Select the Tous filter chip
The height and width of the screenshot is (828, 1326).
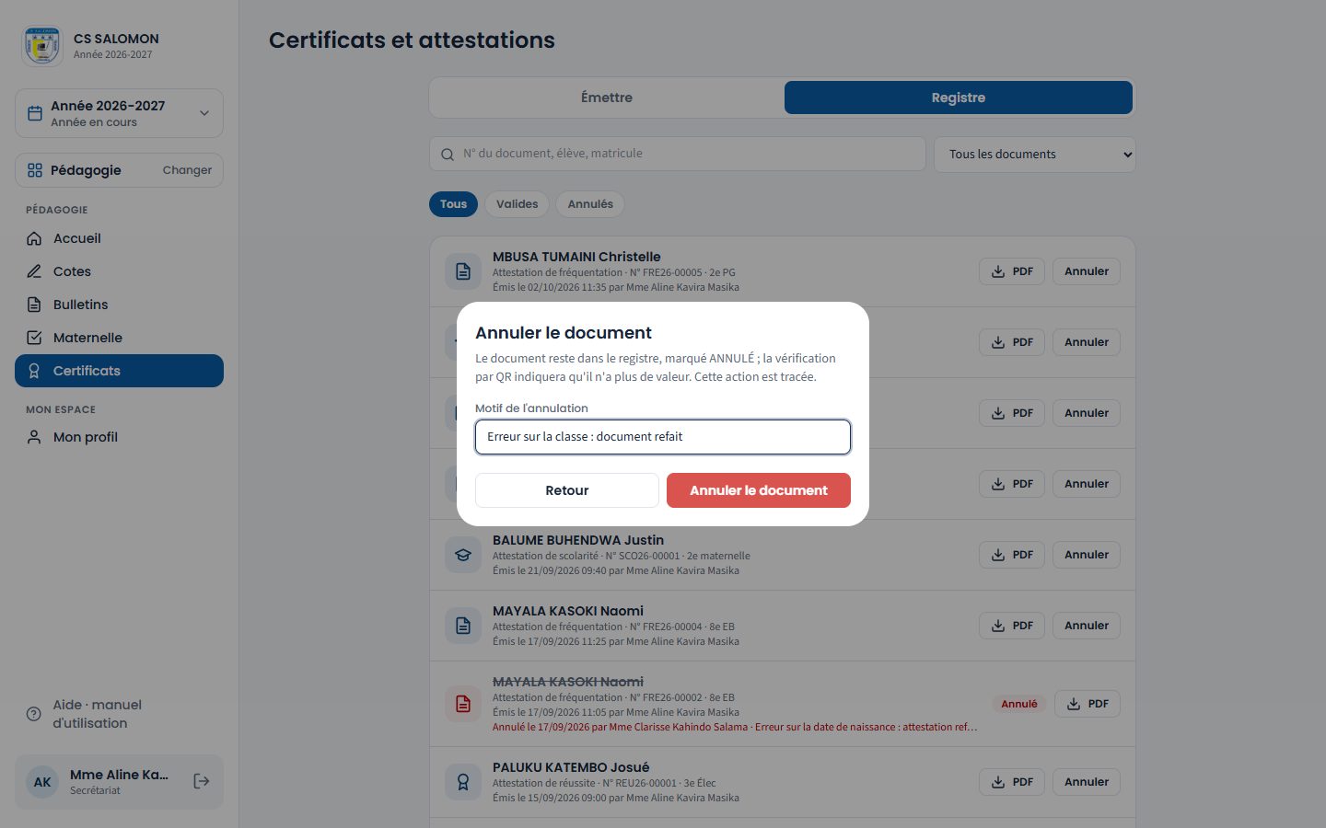(453, 204)
